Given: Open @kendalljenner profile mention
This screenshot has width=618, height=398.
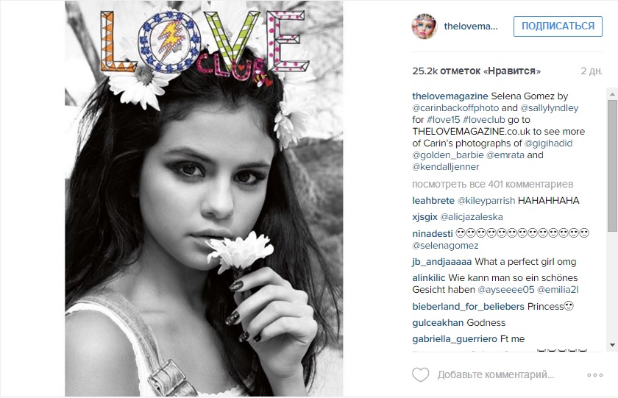Looking at the screenshot, I should 446,167.
